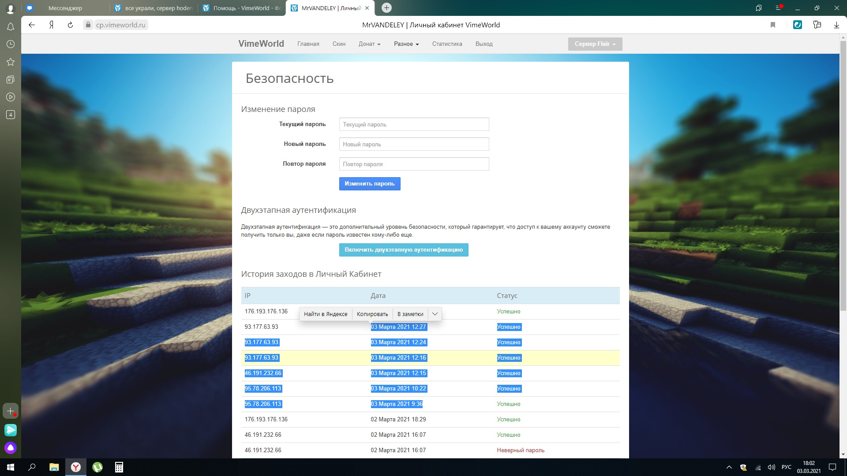Go back with the browser back arrow
The image size is (847, 476).
(x=32, y=25)
